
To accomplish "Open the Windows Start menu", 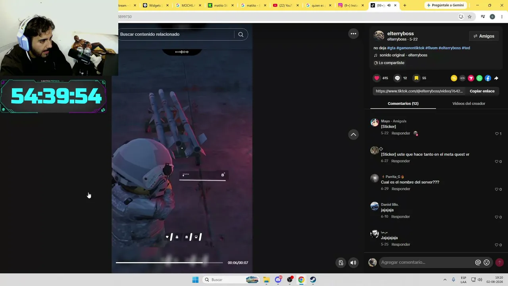I will click(x=195, y=280).
